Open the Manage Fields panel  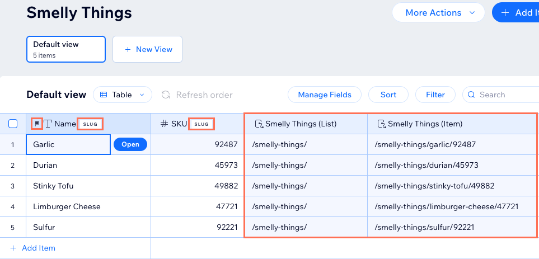(x=325, y=95)
